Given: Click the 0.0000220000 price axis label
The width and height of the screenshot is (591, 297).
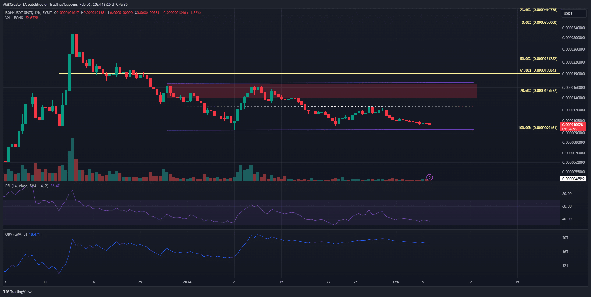Looking at the screenshot, I should (x=573, y=62).
